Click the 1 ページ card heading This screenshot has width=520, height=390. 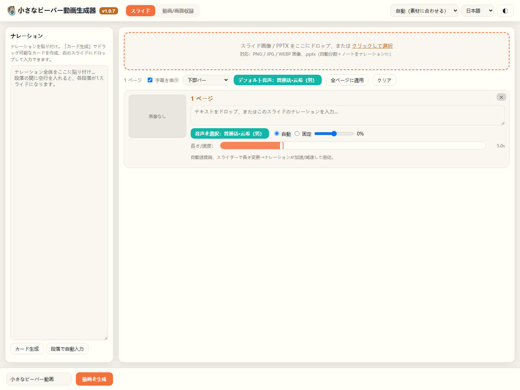point(202,99)
